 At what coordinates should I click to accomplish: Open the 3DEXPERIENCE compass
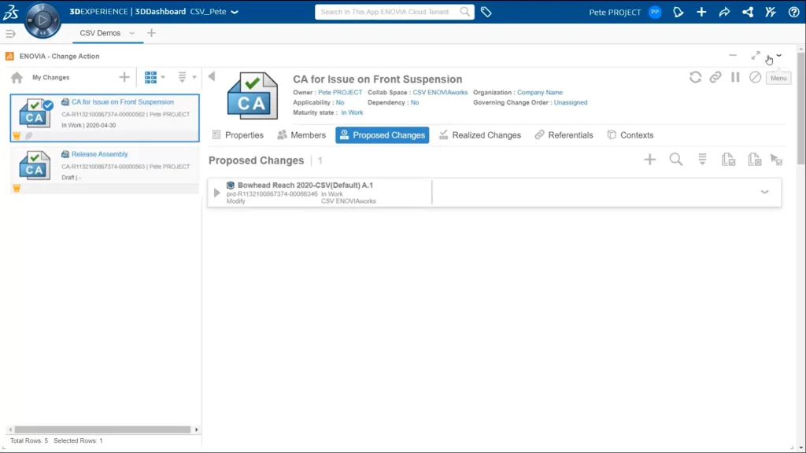click(x=43, y=20)
